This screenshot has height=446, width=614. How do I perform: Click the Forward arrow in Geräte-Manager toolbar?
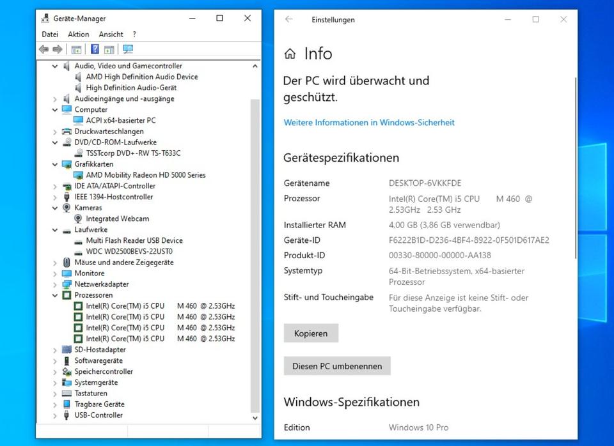[58, 49]
